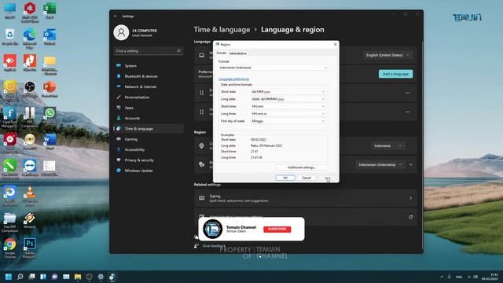Open Typing related settings row
This screenshot has height=283, width=503.
(x=306, y=198)
